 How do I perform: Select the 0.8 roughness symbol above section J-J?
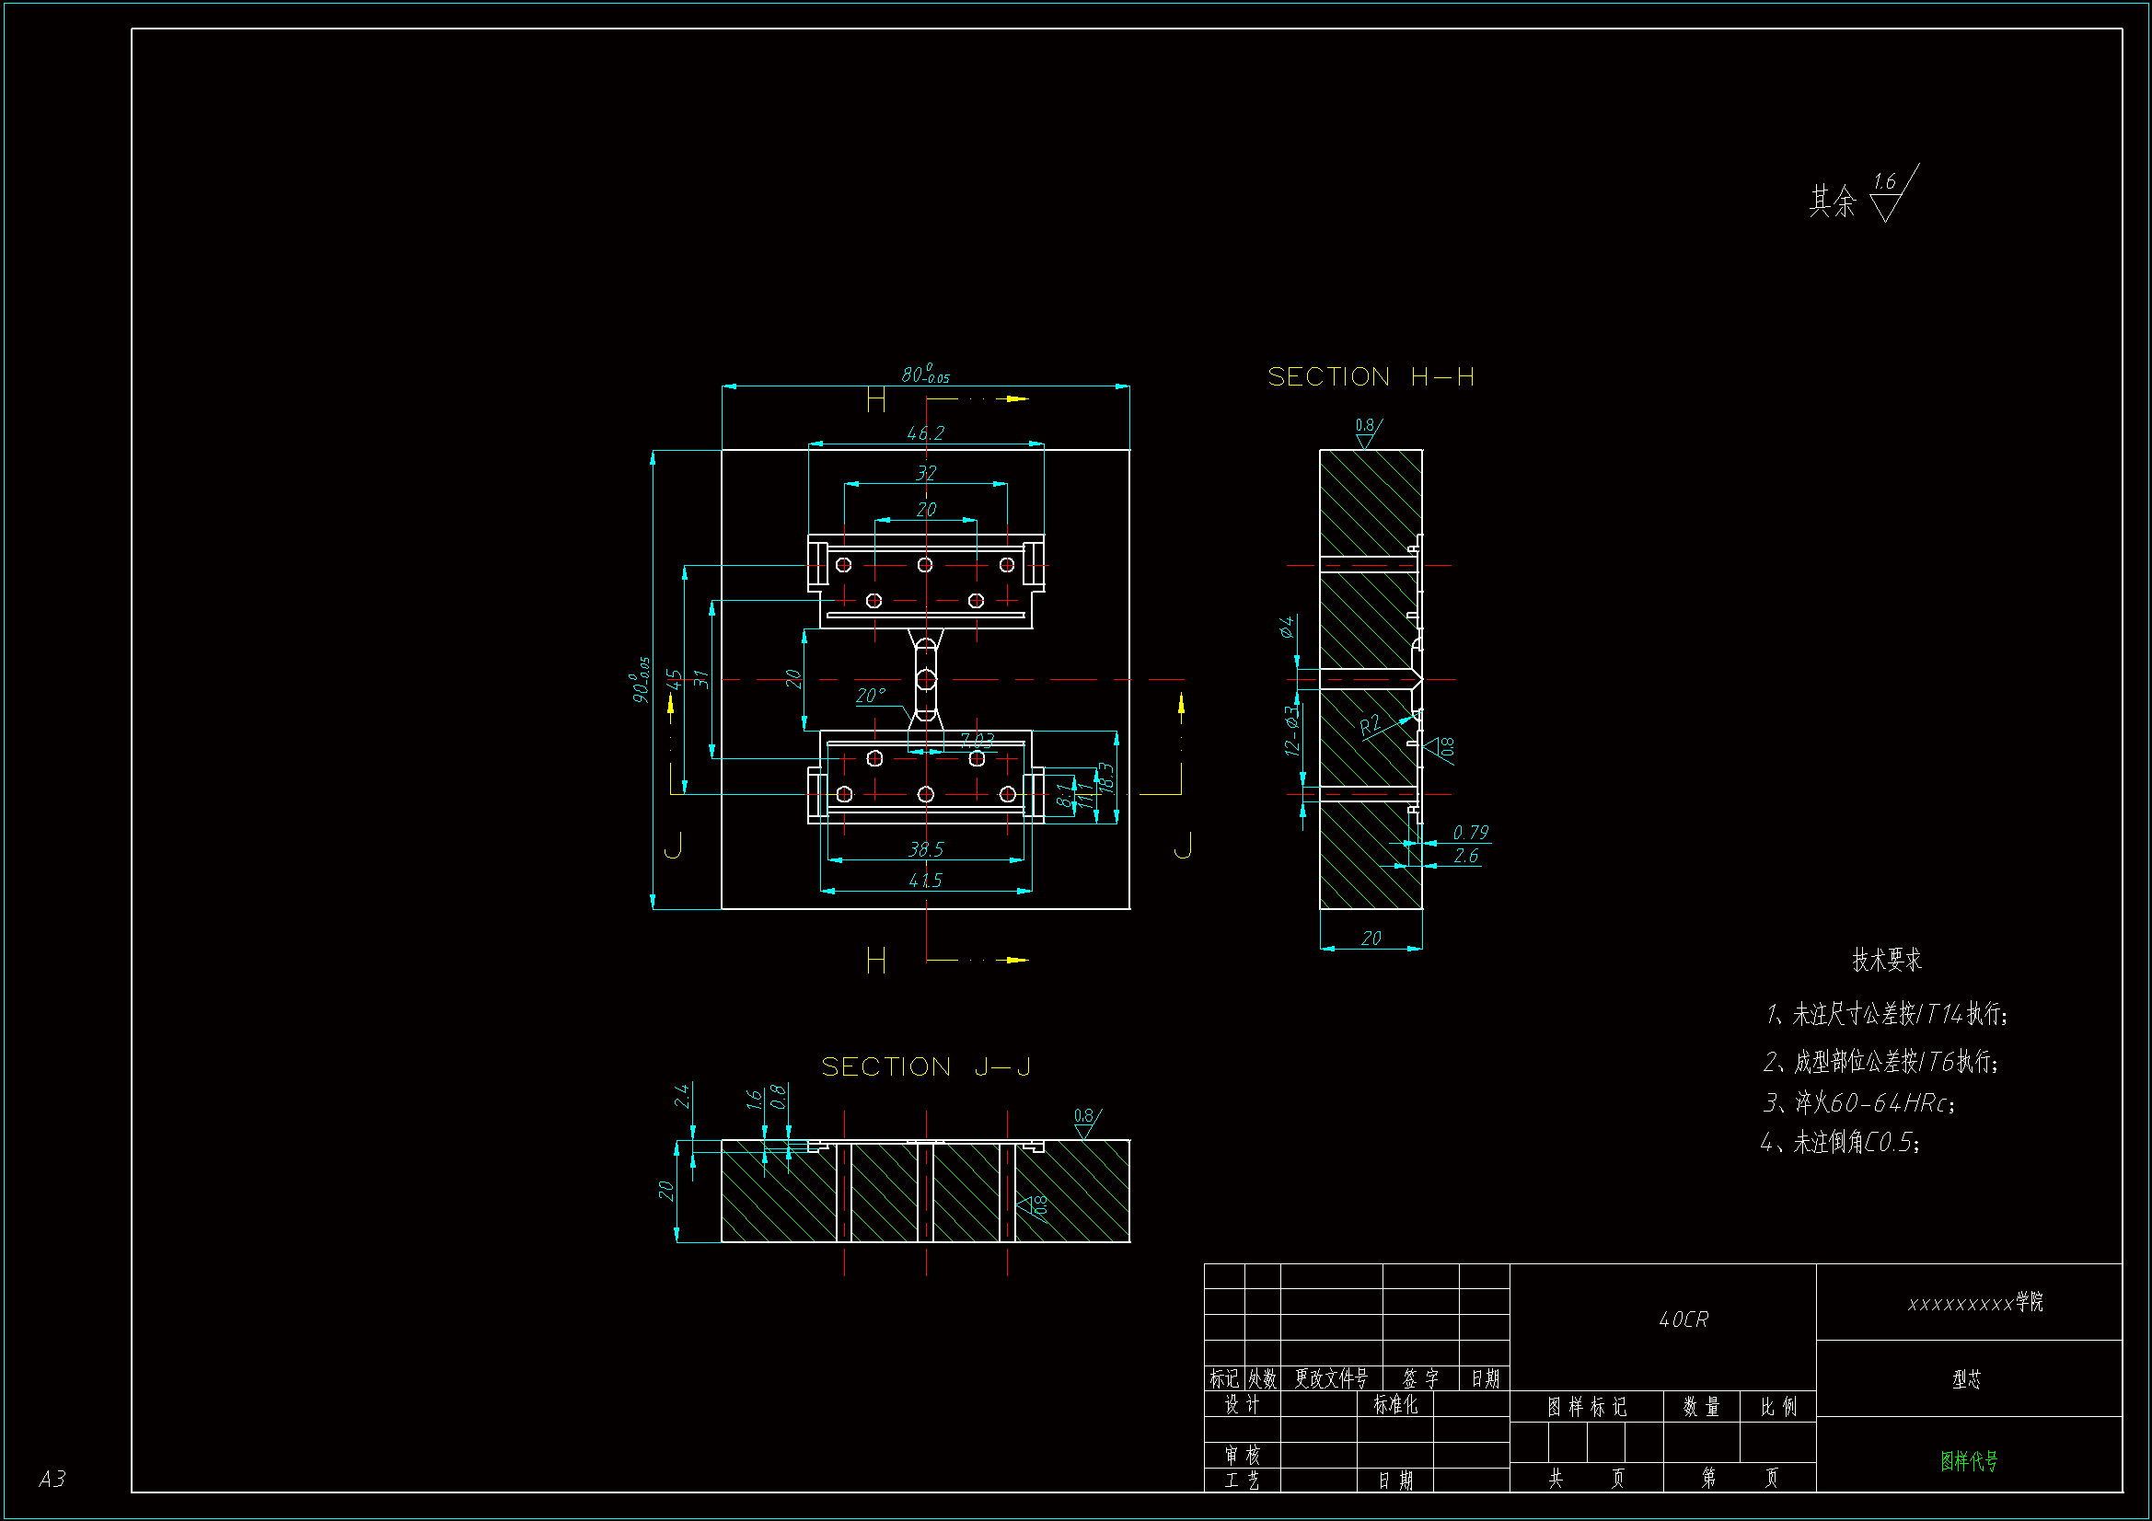click(x=1085, y=1122)
